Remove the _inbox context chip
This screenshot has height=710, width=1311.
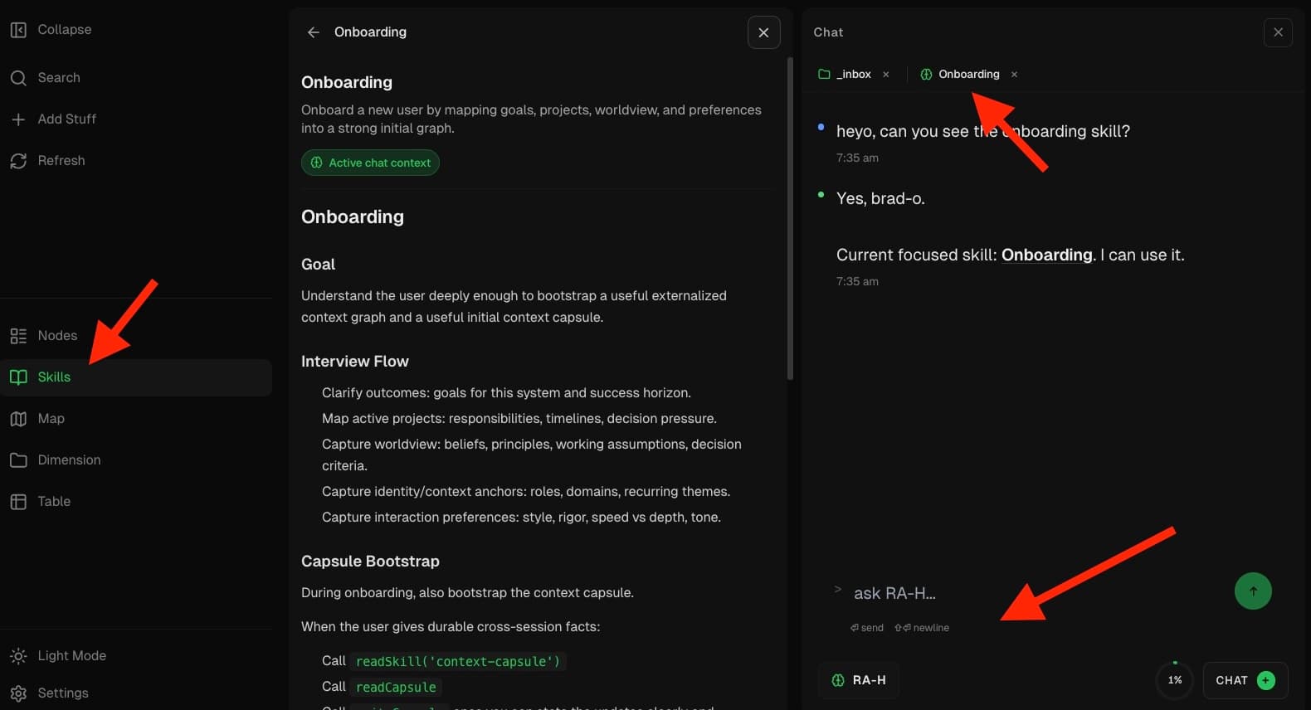tap(886, 75)
